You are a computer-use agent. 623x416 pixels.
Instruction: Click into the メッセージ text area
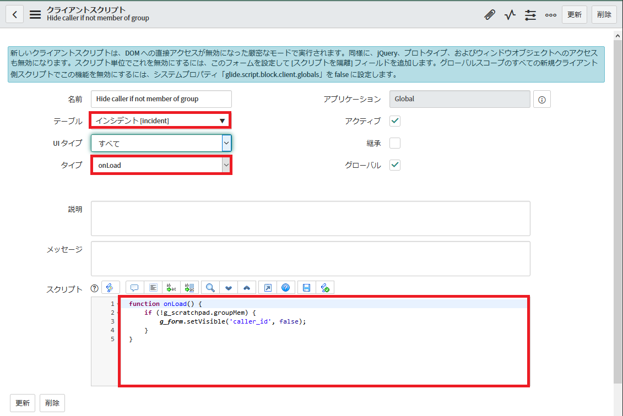click(310, 259)
